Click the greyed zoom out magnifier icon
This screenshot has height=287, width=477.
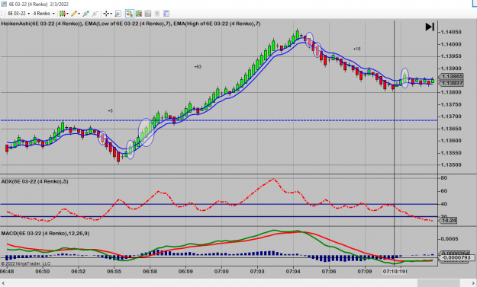pyautogui.click(x=95, y=14)
